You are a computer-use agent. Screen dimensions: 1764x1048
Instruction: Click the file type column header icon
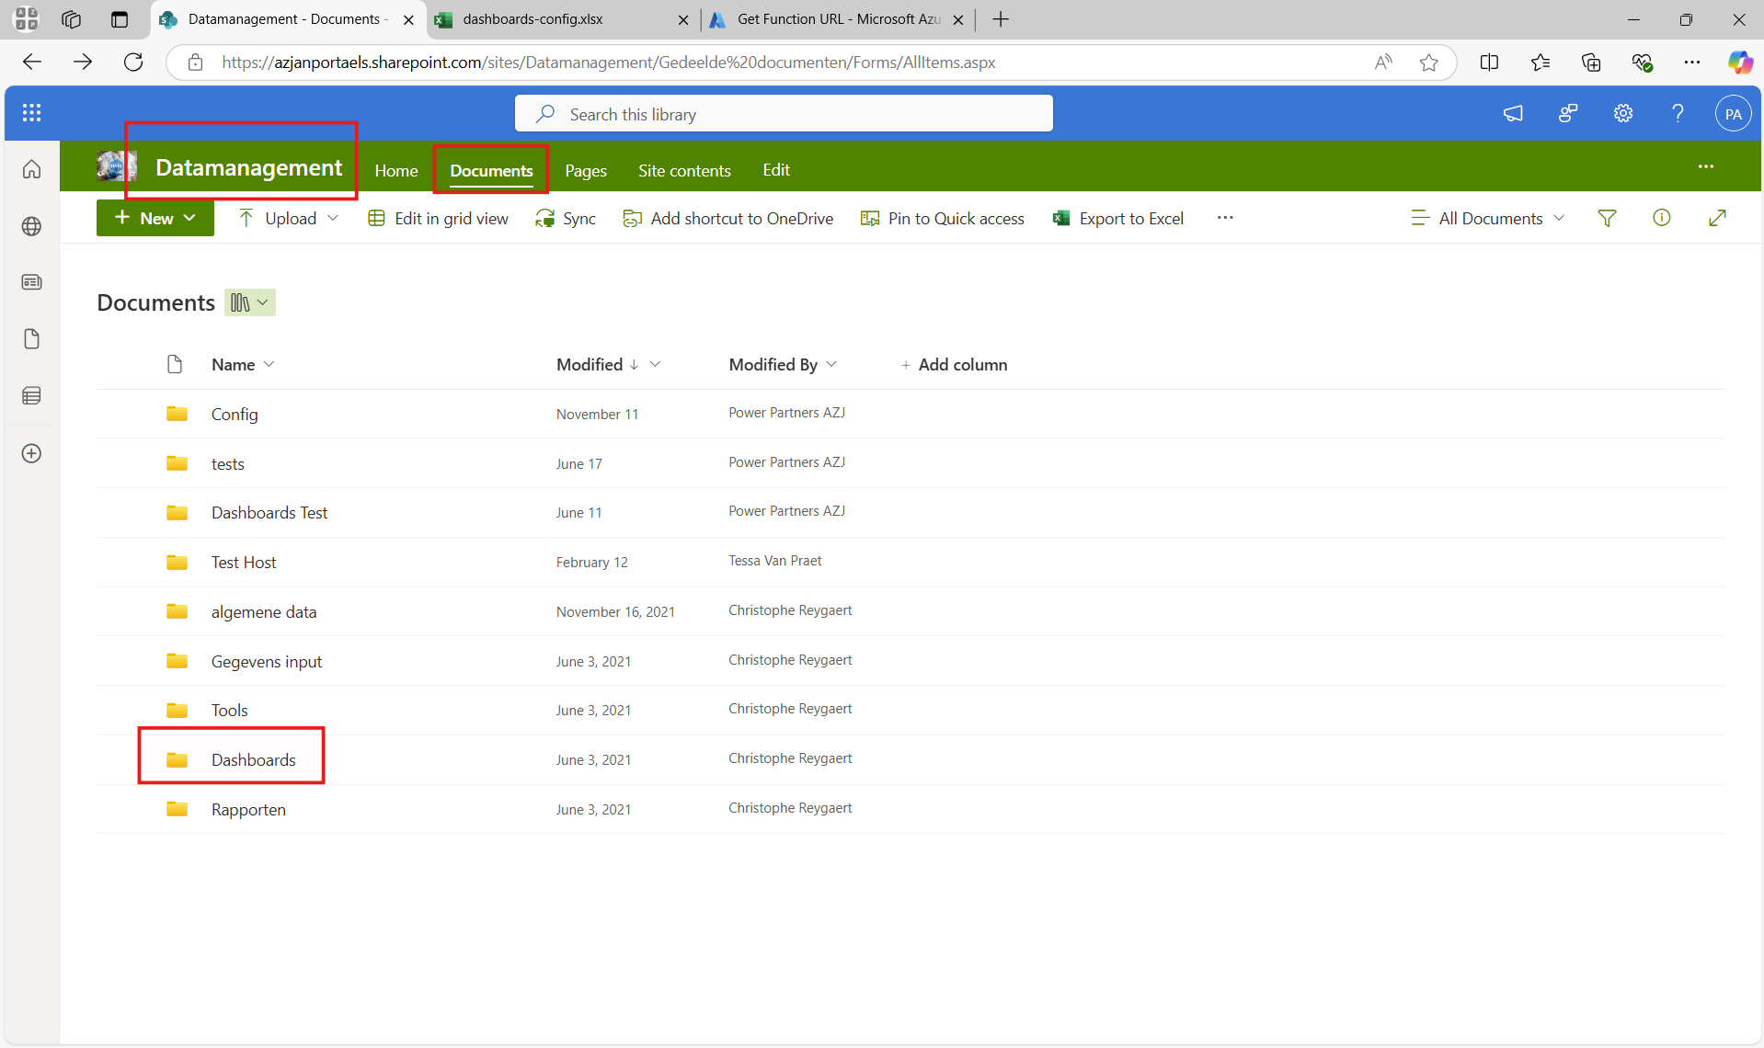175,365
